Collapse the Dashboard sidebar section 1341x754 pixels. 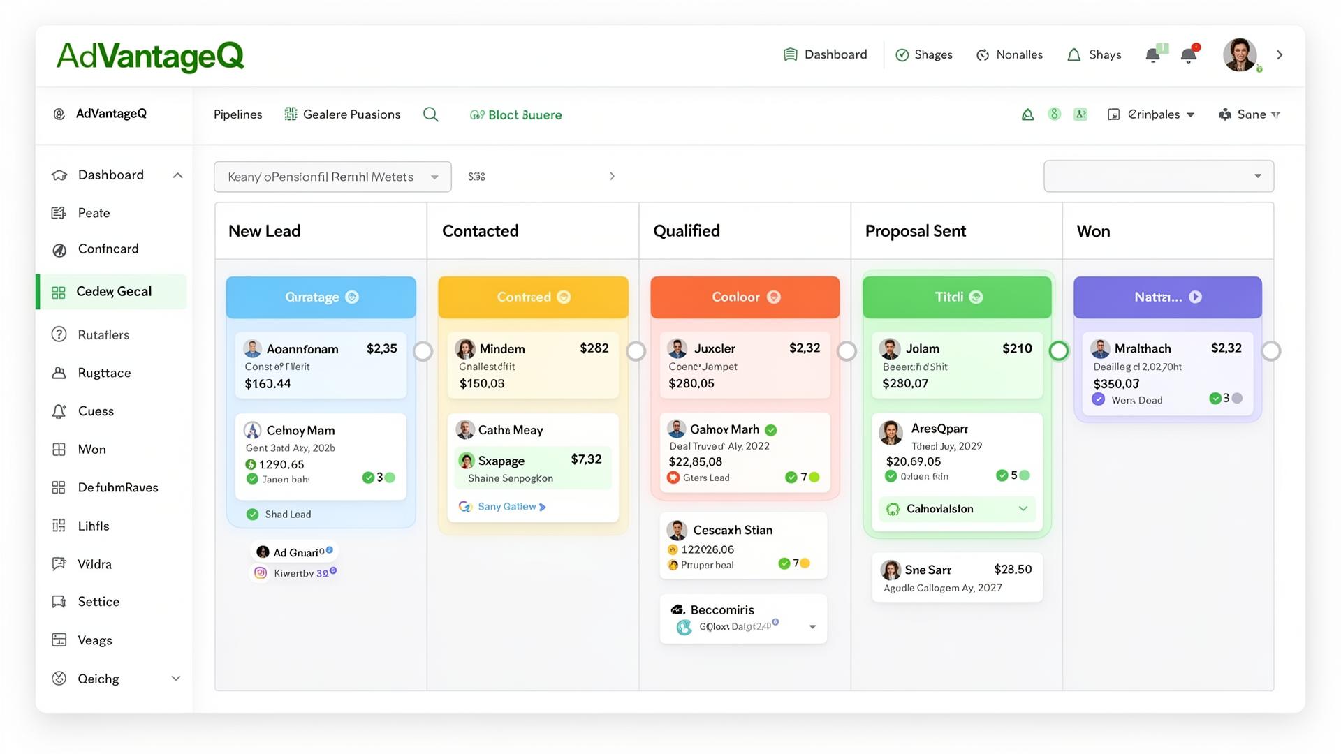pos(177,175)
